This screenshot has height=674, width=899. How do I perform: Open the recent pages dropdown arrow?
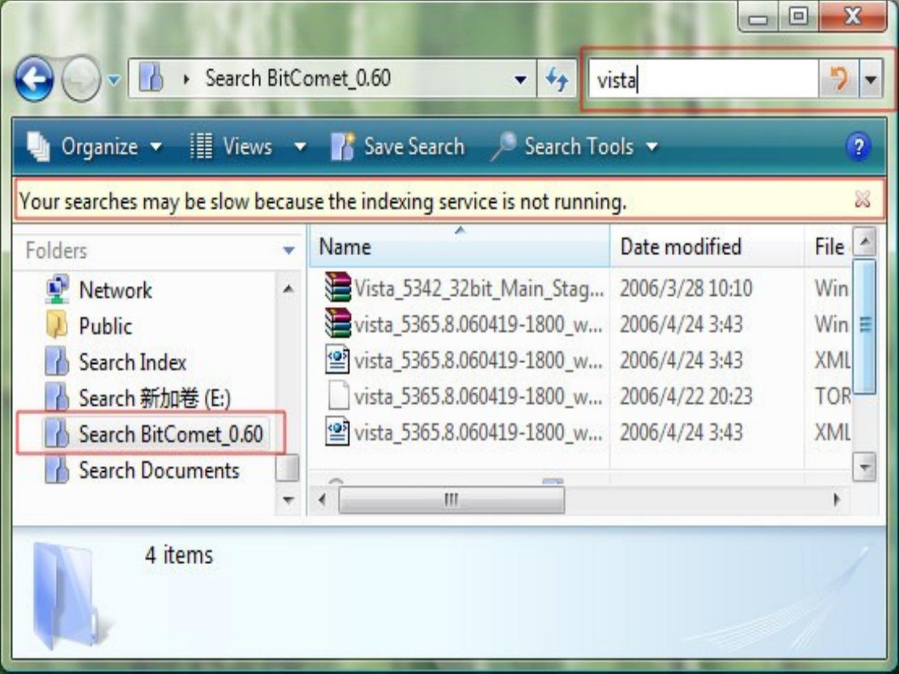pos(114,80)
